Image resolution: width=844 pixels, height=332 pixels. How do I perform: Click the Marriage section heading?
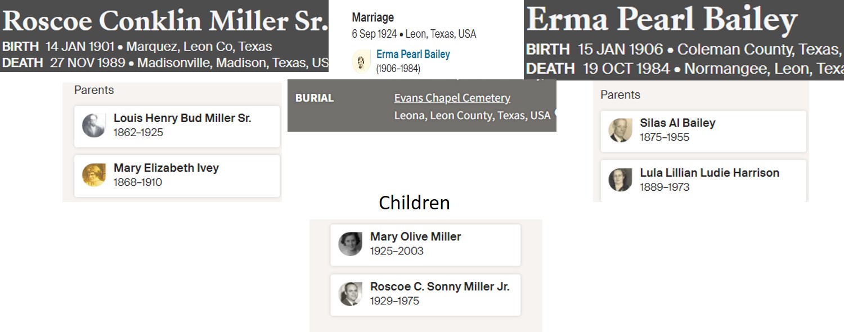tap(373, 17)
